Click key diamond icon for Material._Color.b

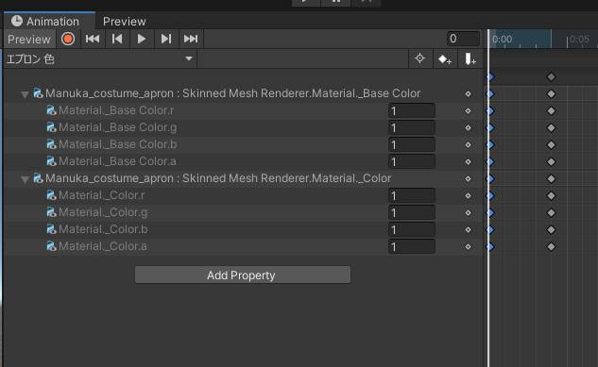(x=468, y=230)
